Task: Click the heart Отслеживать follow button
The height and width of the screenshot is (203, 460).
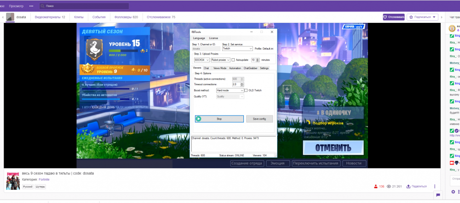Action: point(394,17)
